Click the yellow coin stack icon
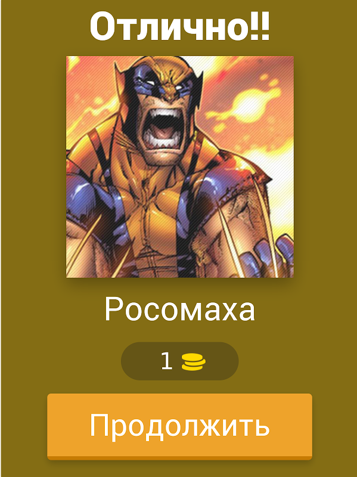Screen dimensions: 357x477 pyautogui.click(x=194, y=362)
